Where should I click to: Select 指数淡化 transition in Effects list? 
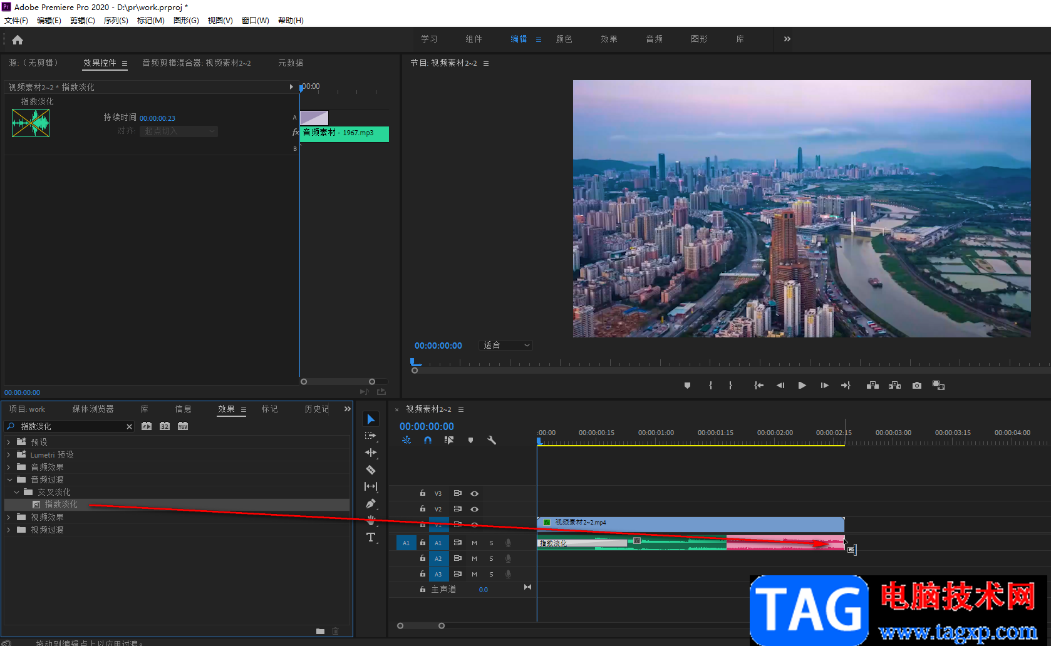coord(61,504)
